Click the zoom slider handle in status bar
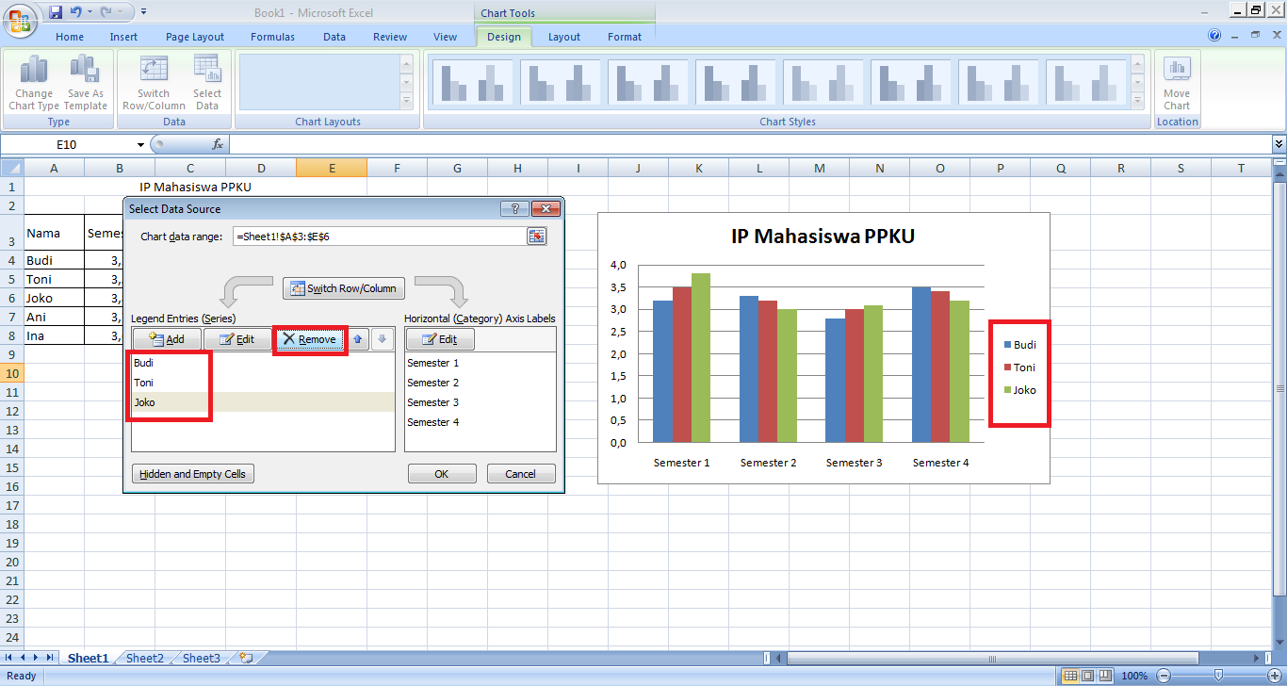This screenshot has height=686, width=1287. (1218, 676)
